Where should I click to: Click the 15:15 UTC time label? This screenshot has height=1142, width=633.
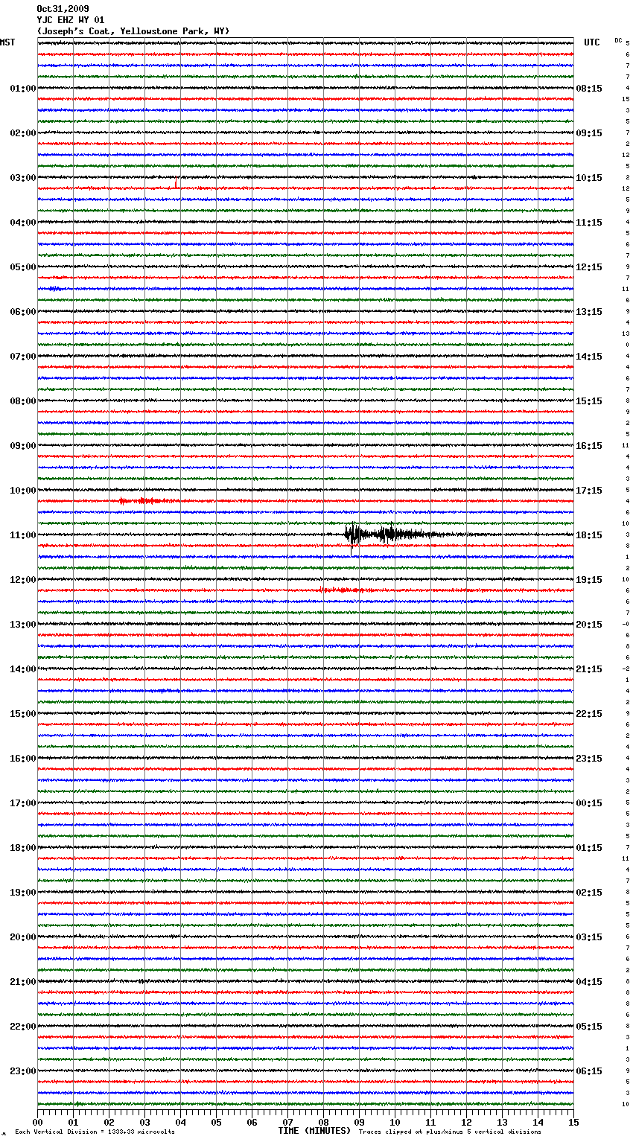[589, 401]
